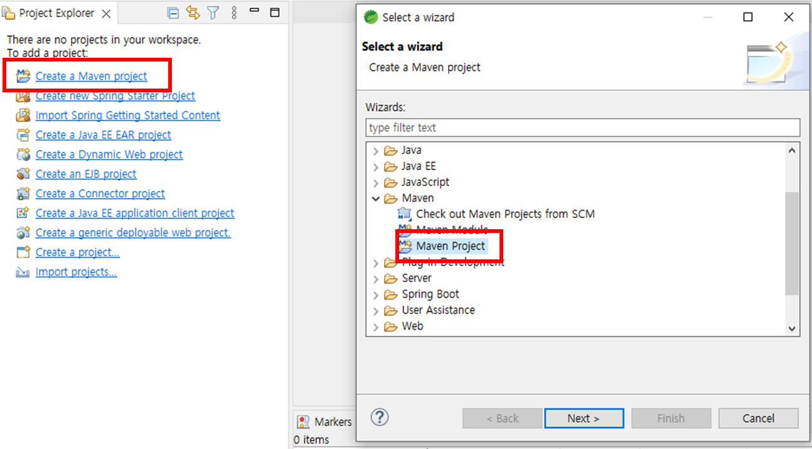
Task: Click icon beside Create a Connector project
Action: point(23,193)
